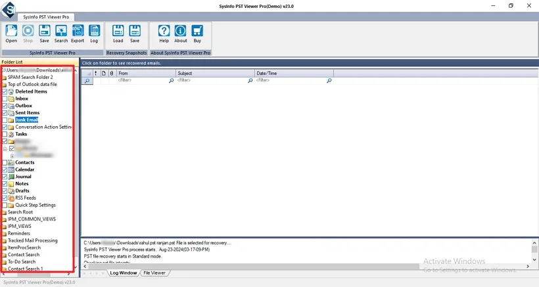Check the Contacts checkbox
539x287 pixels.
[x=5, y=162]
